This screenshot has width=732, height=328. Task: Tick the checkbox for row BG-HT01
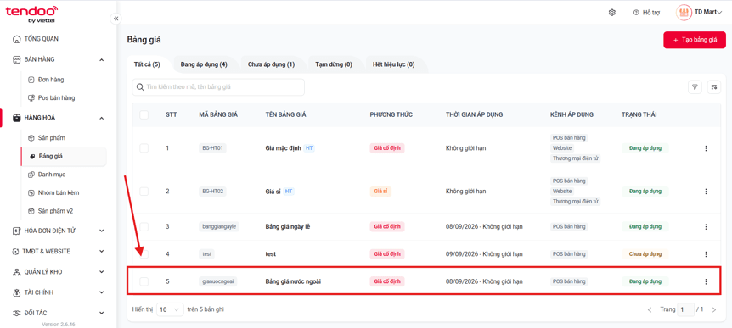click(144, 148)
